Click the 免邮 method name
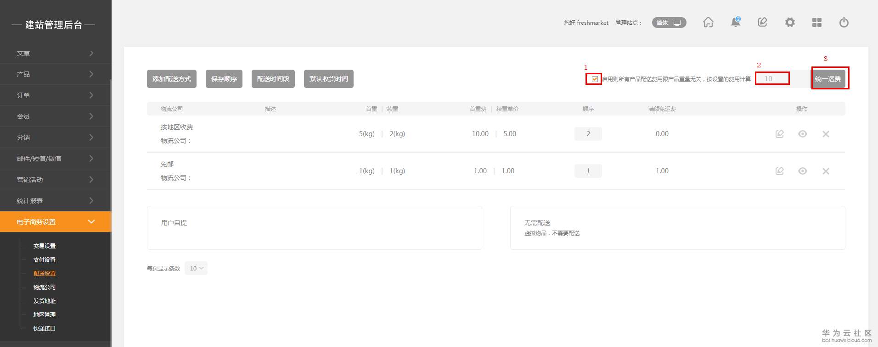 [167, 164]
